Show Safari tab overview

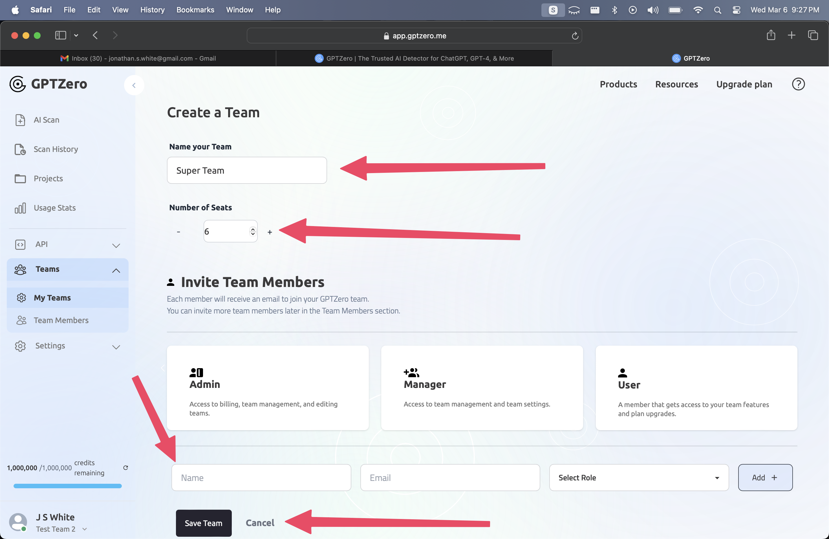813,35
